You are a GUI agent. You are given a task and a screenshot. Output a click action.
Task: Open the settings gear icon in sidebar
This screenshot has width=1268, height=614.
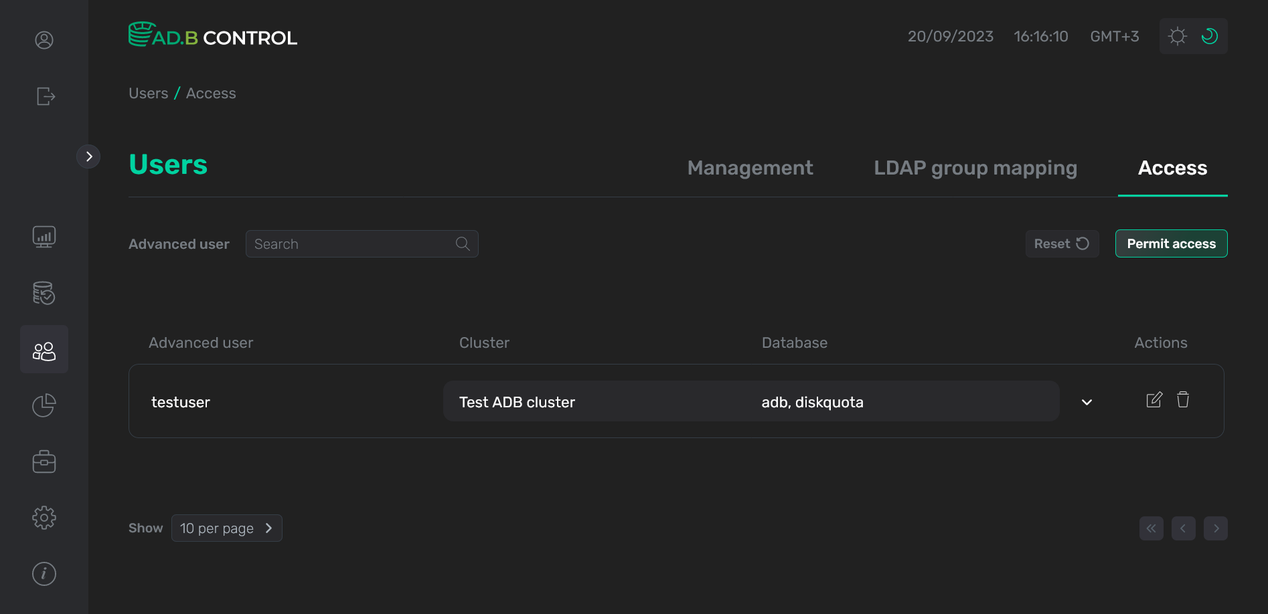(x=44, y=518)
